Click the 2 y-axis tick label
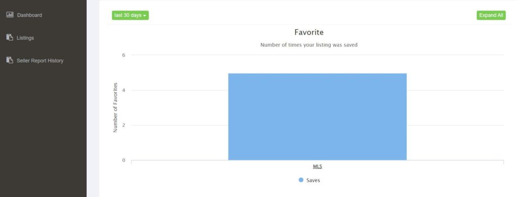Screen dimensions: 517x197 pyautogui.click(x=124, y=125)
